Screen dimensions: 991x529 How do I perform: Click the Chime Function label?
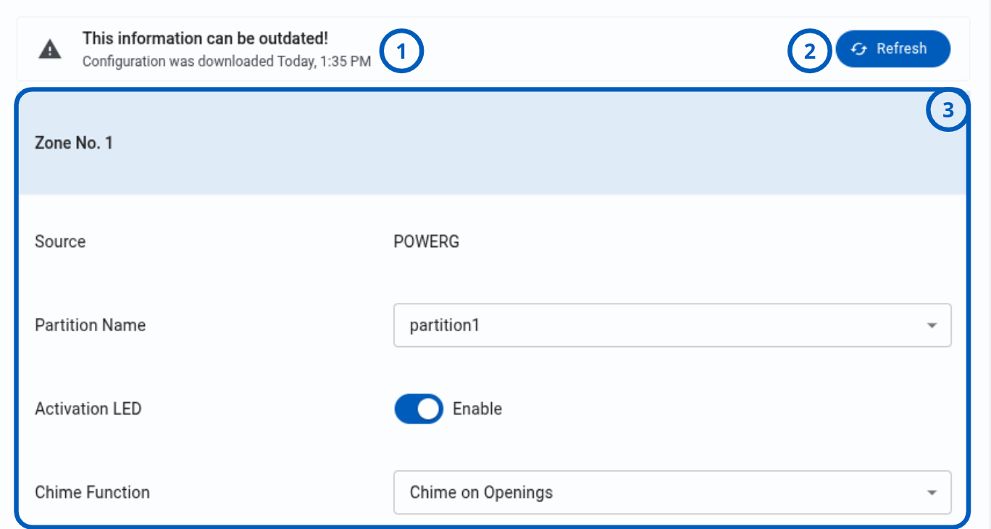(x=93, y=493)
